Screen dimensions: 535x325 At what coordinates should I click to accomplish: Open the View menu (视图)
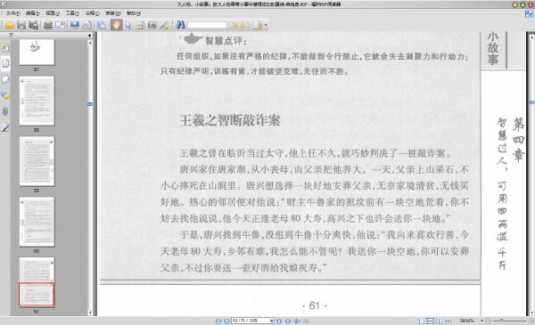click(53, 13)
